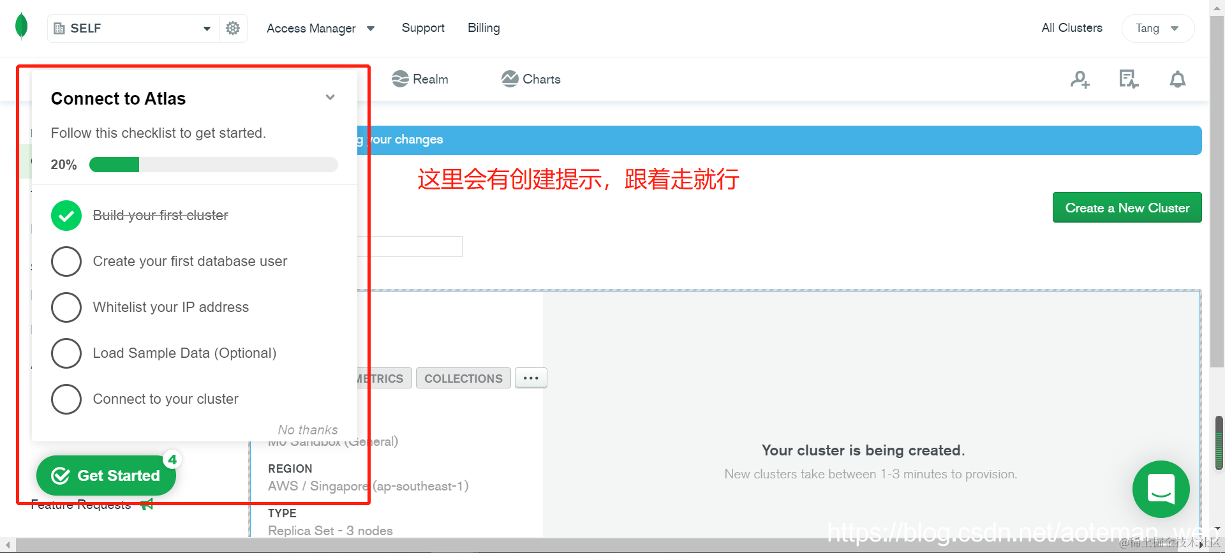The image size is (1225, 553).
Task: Click the METRICS button
Action: pyautogui.click(x=385, y=378)
